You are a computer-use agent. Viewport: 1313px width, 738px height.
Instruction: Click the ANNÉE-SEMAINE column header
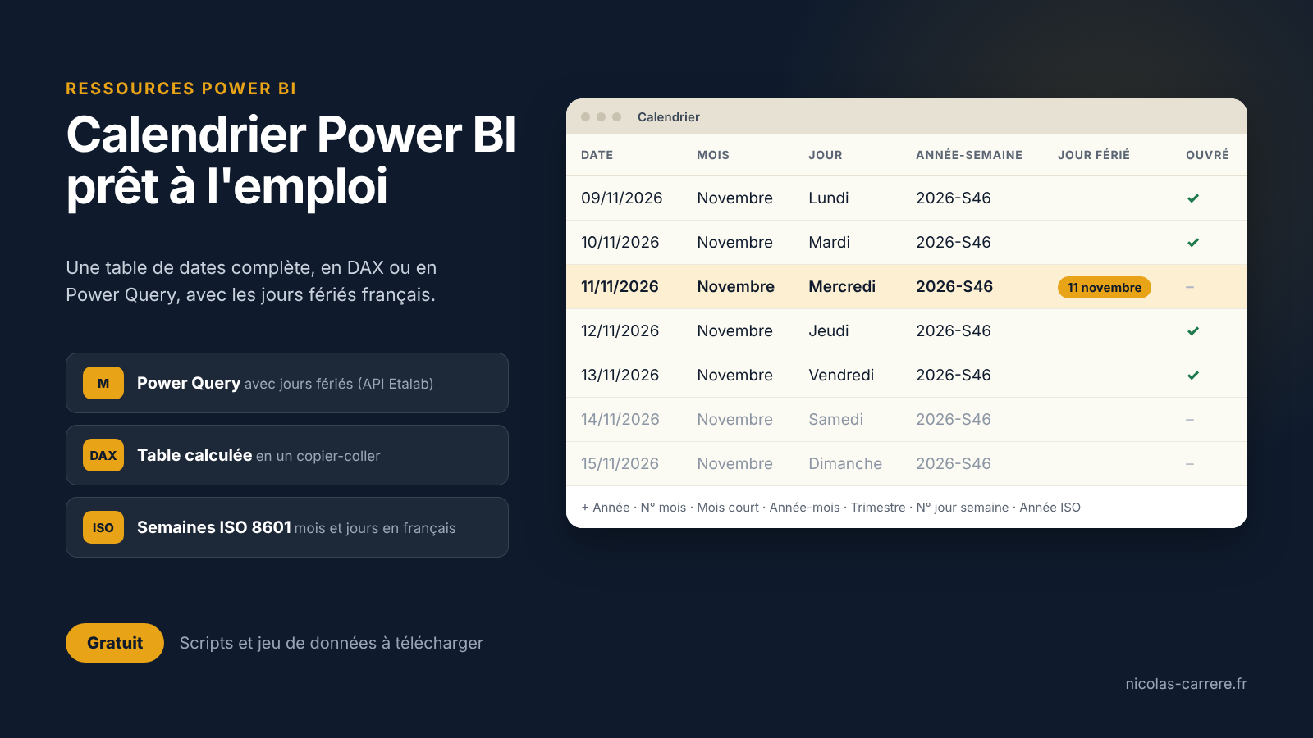click(969, 155)
